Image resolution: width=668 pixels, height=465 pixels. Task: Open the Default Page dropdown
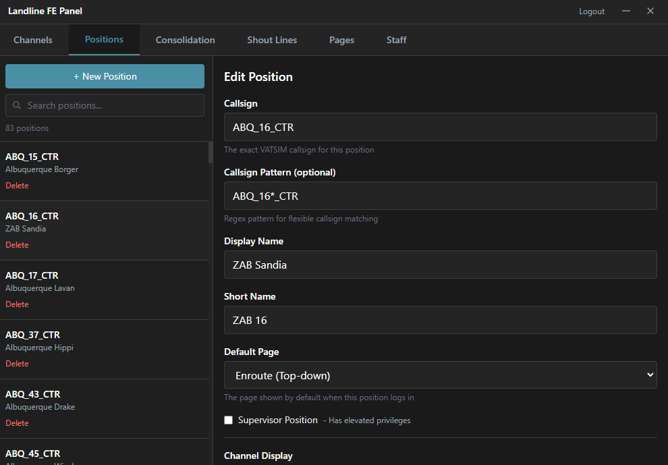439,375
